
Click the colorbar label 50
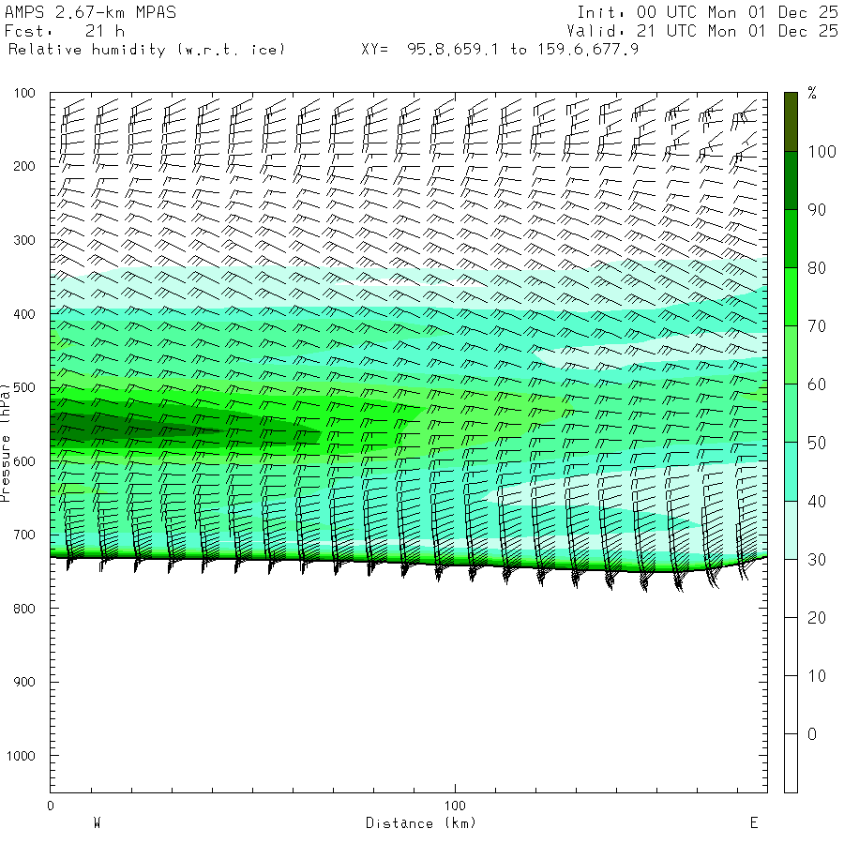click(817, 443)
